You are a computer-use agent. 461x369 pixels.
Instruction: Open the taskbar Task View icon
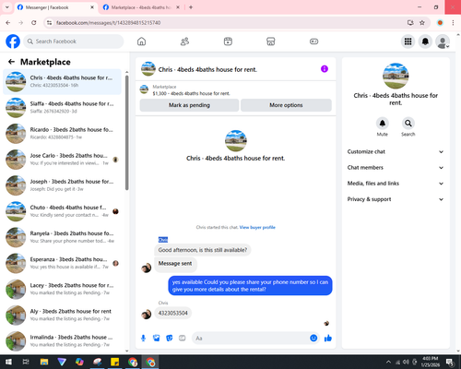tap(26, 362)
